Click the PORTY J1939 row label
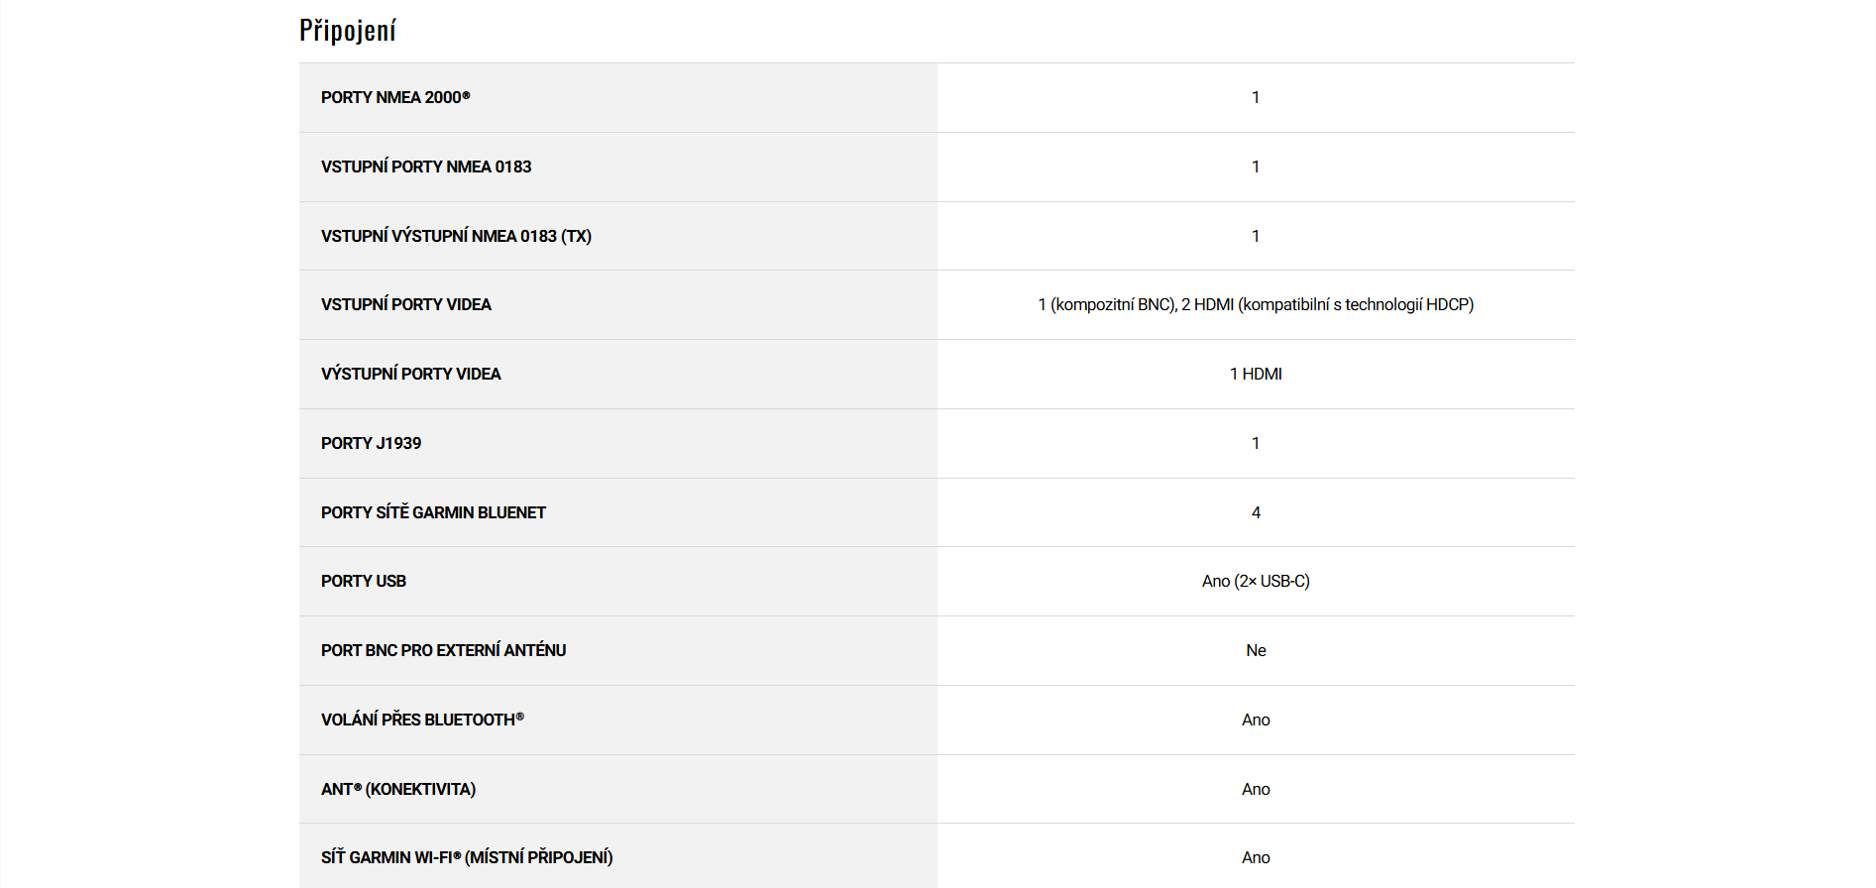1876x888 pixels. [x=371, y=443]
